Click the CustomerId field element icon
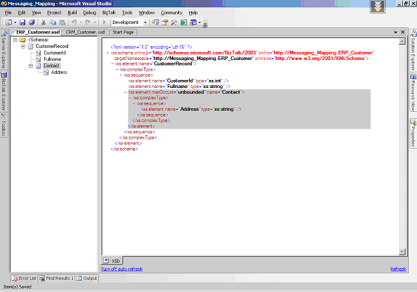417x292 pixels. tap(39, 53)
